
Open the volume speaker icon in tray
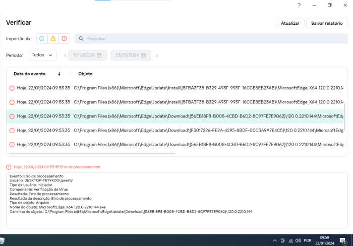(x=298, y=240)
